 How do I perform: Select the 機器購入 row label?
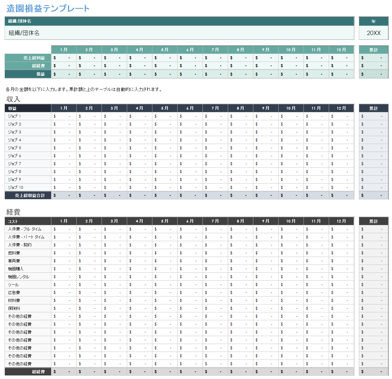pyautogui.click(x=28, y=269)
